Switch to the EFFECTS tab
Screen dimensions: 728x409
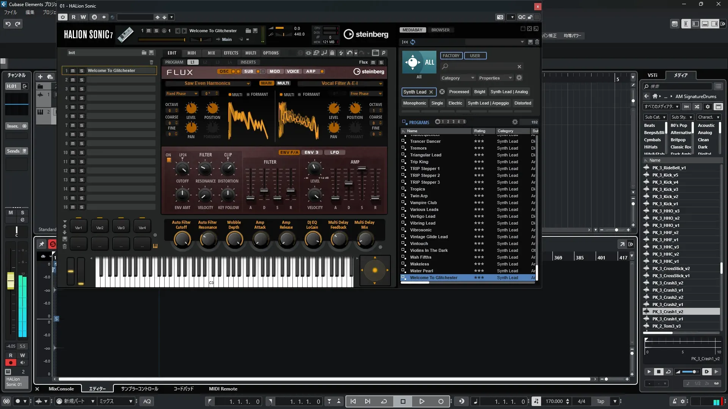click(x=231, y=53)
